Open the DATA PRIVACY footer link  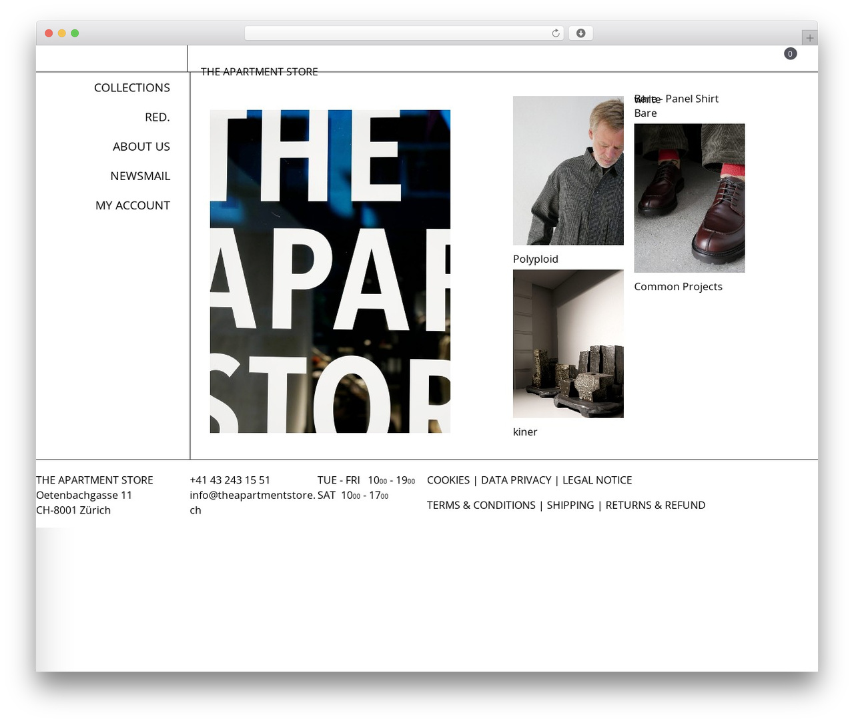(x=516, y=480)
